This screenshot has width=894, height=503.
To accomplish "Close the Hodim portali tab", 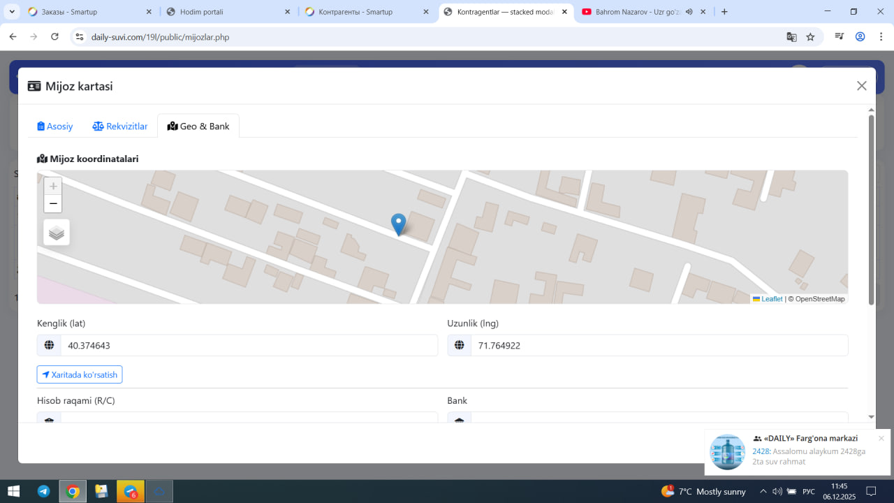I will point(288,12).
